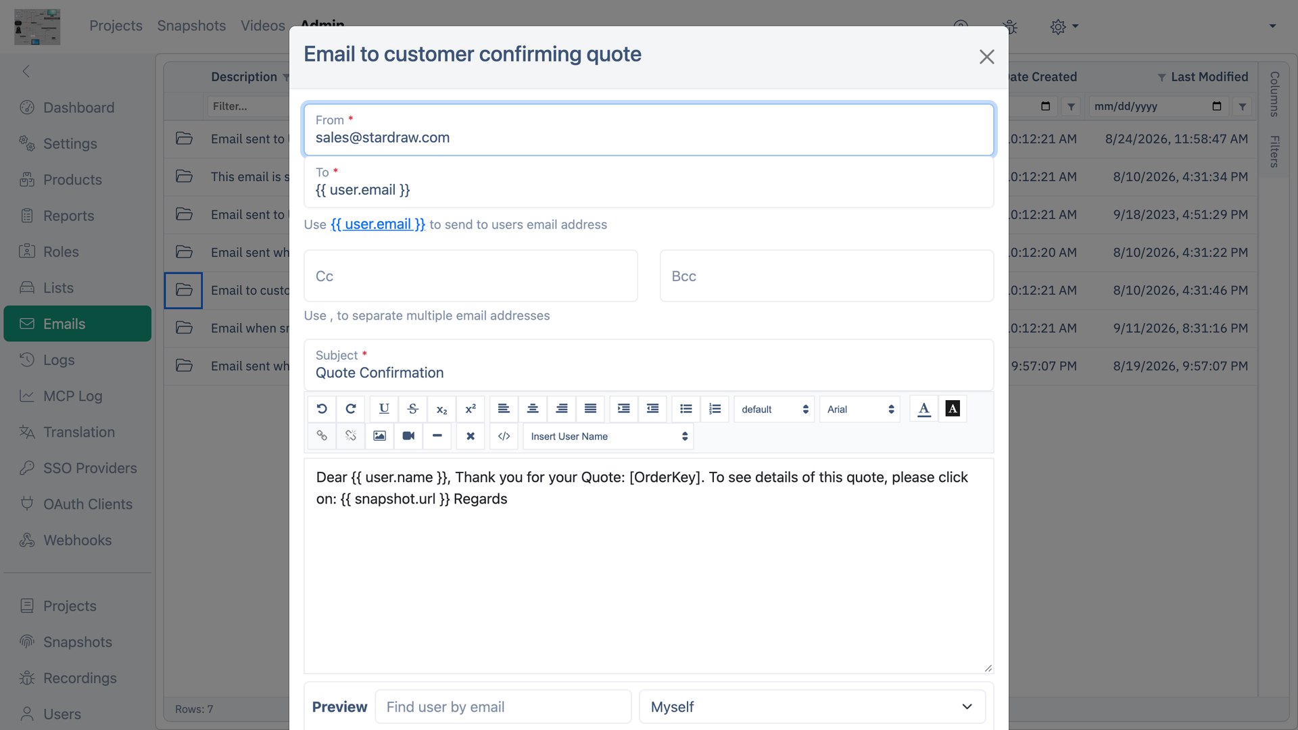This screenshot has height=730, width=1298.
Task: Open Webhooks in the sidebar
Action: (x=78, y=540)
